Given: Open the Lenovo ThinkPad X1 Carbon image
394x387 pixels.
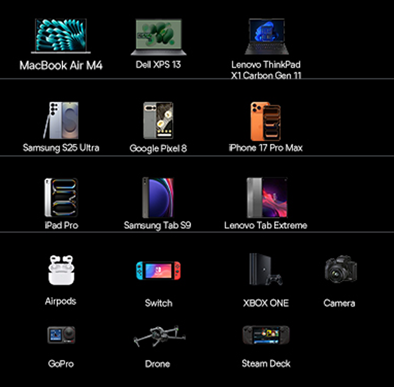Looking at the screenshot, I should point(267,36).
